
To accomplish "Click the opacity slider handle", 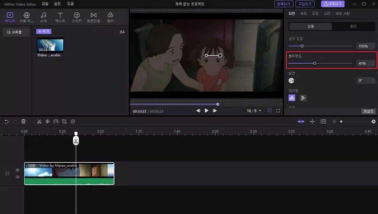I will 315,63.
